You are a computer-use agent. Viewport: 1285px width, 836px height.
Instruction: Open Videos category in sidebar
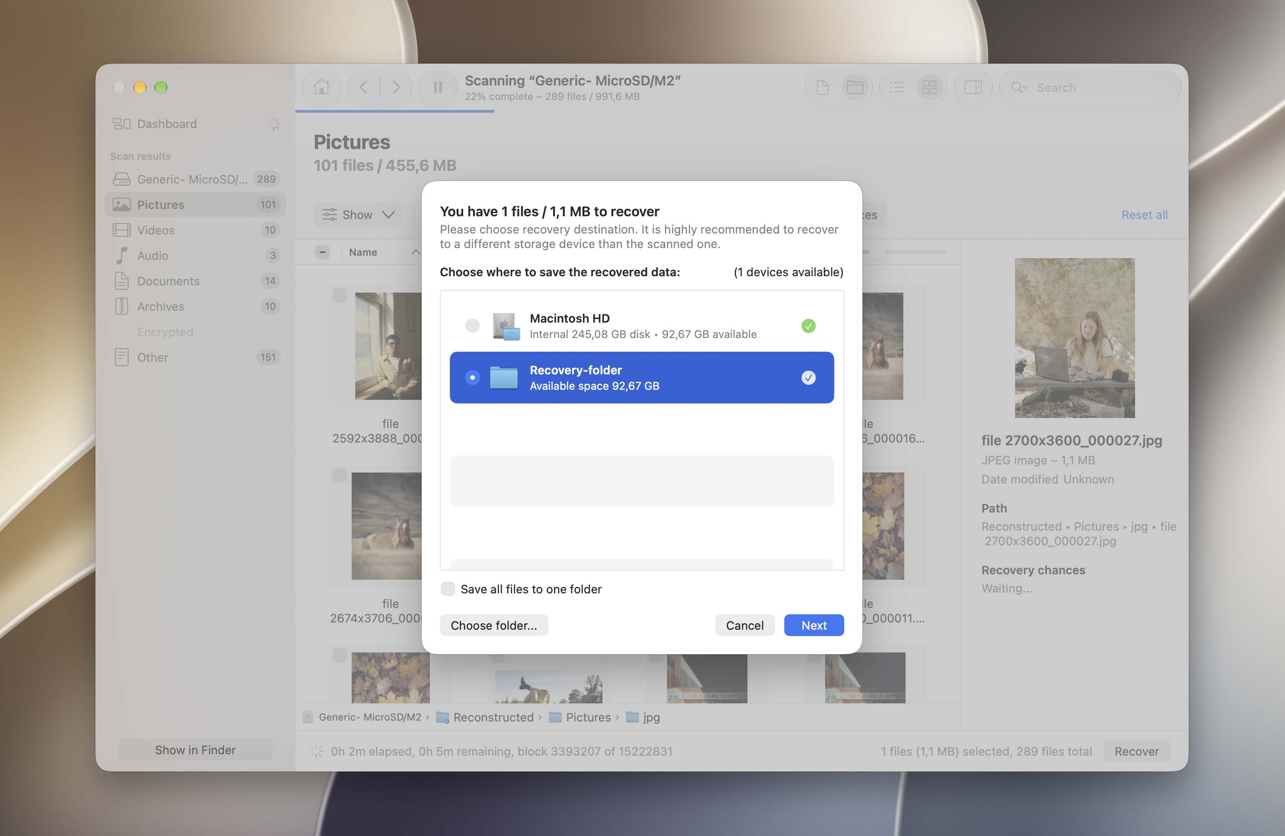tap(195, 230)
